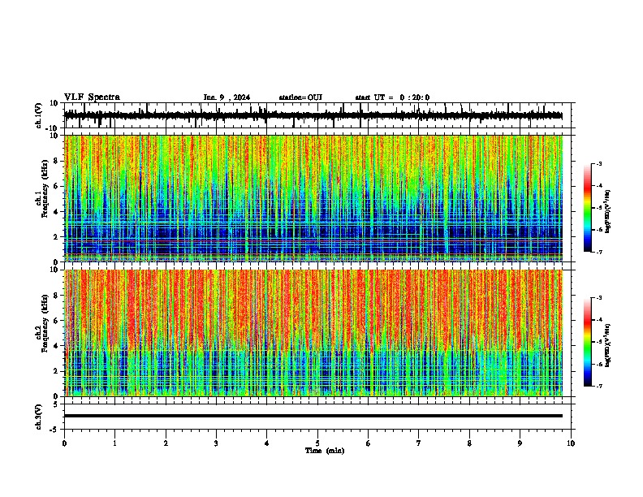643x497 pixels.
Task: Click the ch.1 color bar 'log(PSD)' unit label
Action: pyautogui.click(x=607, y=211)
